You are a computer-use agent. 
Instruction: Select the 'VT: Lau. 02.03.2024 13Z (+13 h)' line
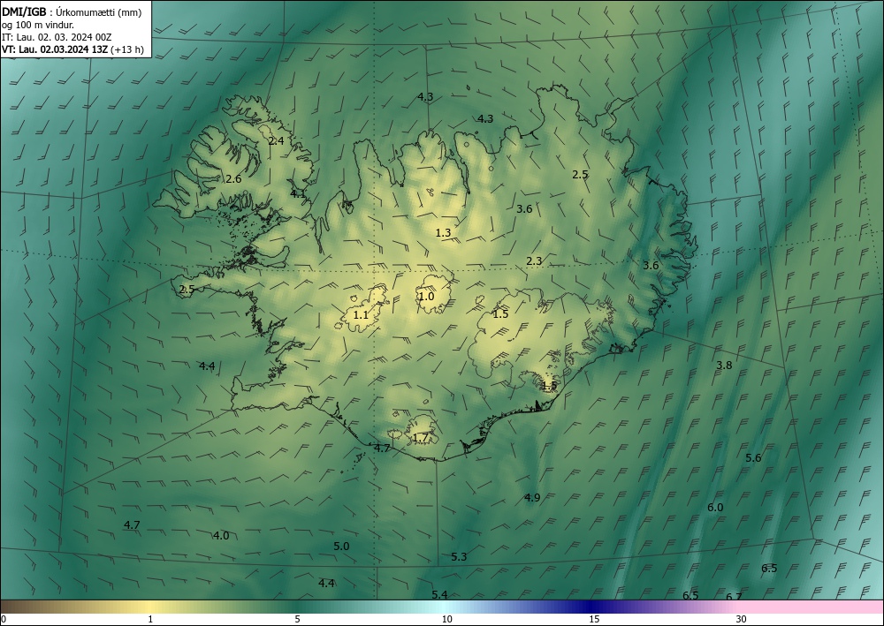(x=72, y=49)
